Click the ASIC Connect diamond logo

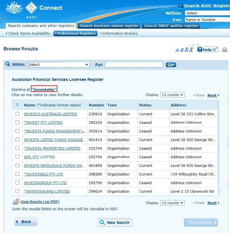coord(31,7)
